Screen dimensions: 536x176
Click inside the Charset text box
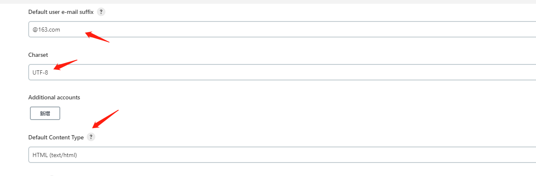pyautogui.click(x=282, y=72)
